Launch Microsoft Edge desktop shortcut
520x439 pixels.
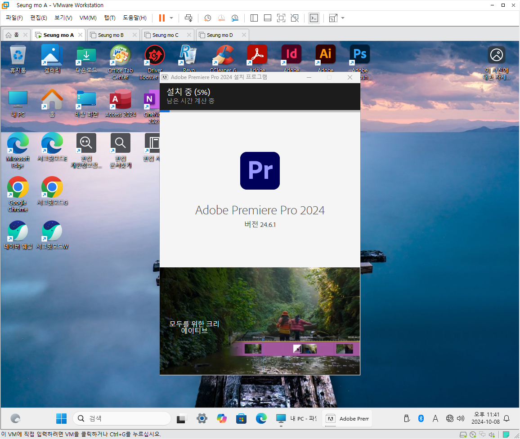tap(18, 151)
